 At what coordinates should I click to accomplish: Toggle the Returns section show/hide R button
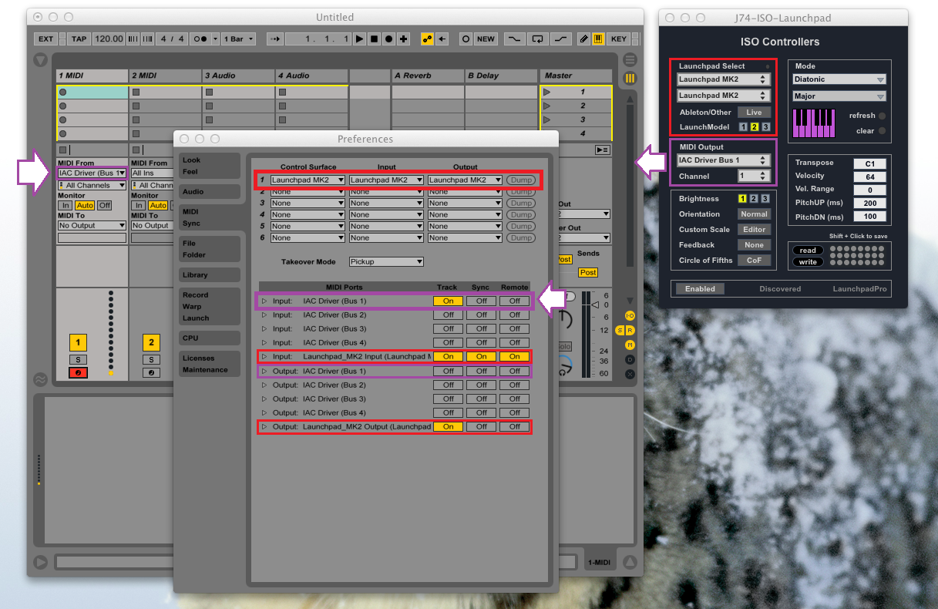coord(630,331)
